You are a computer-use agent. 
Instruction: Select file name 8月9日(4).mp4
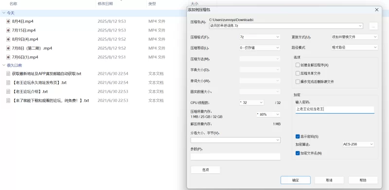pyautogui.click(x=25, y=39)
